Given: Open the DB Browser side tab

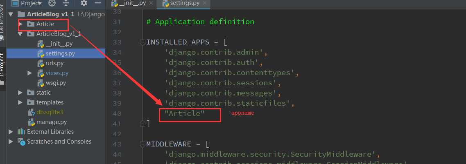Looking at the screenshot, I should click(x=2, y=18).
